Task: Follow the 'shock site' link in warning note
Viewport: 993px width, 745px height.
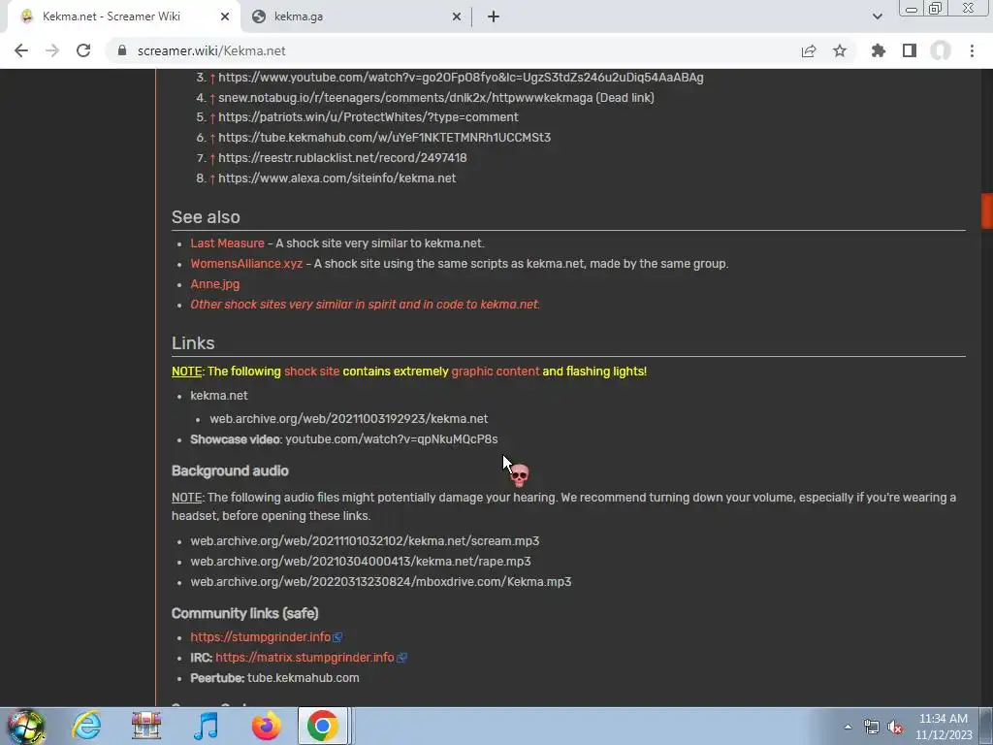Action: tap(311, 372)
